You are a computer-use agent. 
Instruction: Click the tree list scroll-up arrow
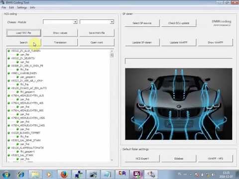click(x=112, y=51)
